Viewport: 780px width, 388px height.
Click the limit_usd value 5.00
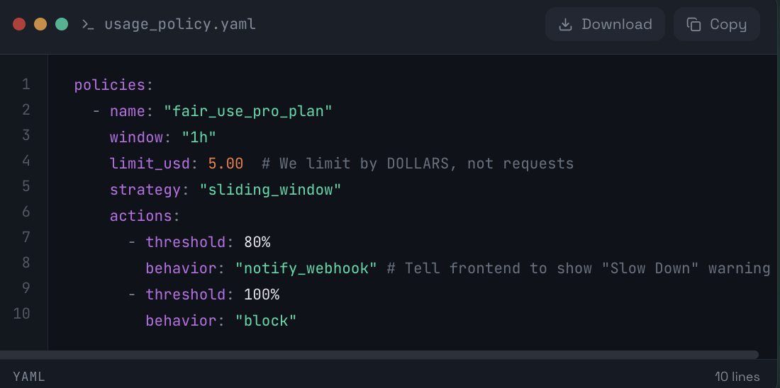tap(225, 164)
